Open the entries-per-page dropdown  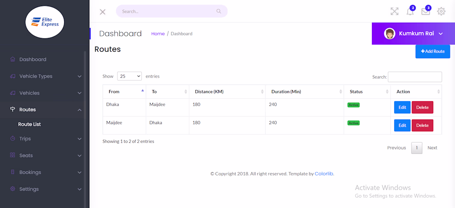tap(129, 76)
